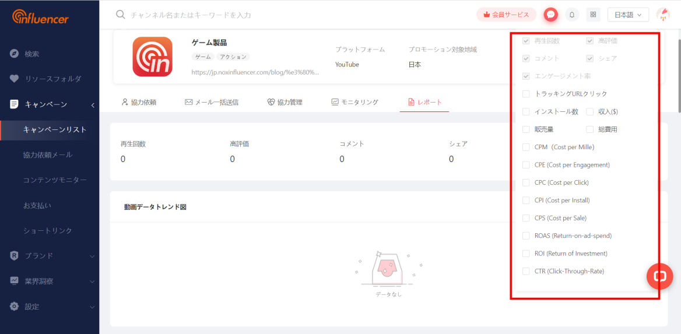Open the notifications bell icon
681x334 pixels.
click(x=572, y=15)
